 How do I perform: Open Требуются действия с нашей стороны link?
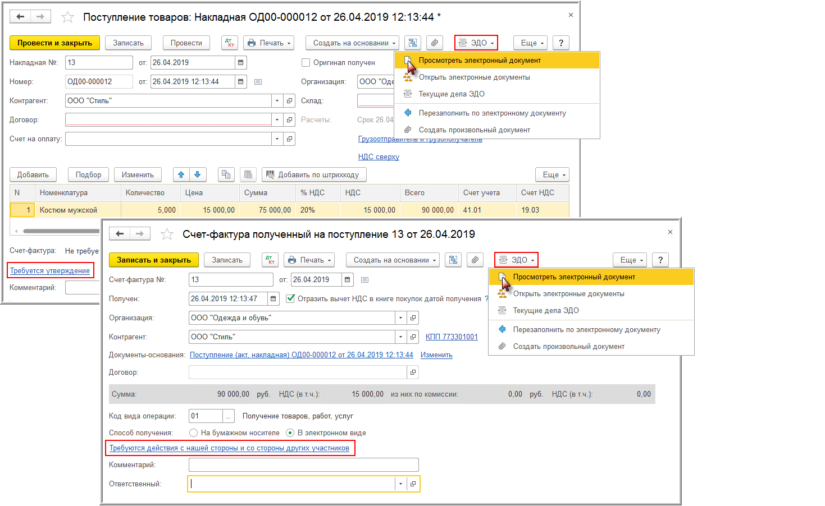229,448
